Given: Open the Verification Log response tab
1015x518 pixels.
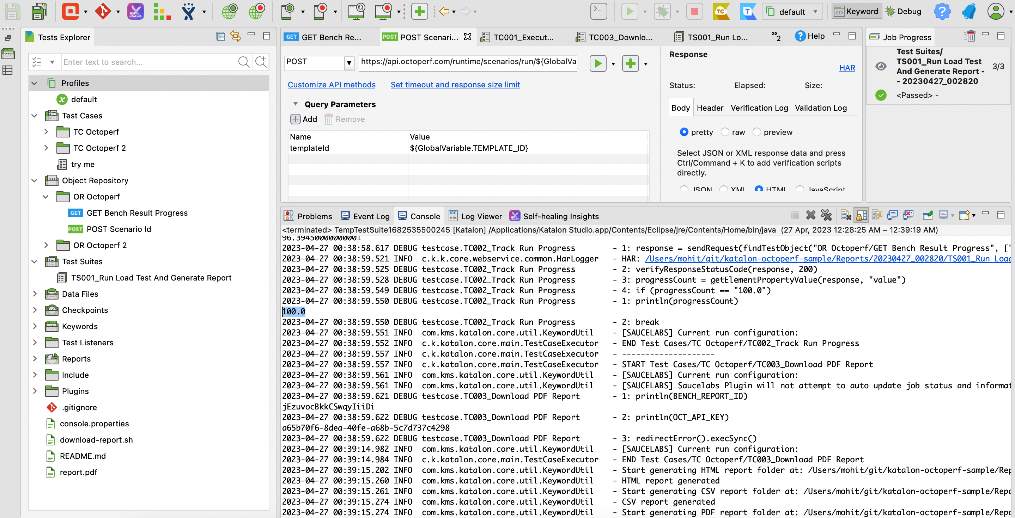Looking at the screenshot, I should (759, 108).
